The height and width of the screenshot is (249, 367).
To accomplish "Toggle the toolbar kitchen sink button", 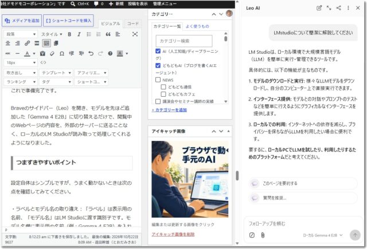I will (46, 43).
